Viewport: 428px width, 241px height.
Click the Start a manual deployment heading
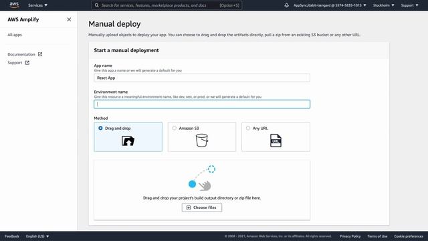click(126, 50)
